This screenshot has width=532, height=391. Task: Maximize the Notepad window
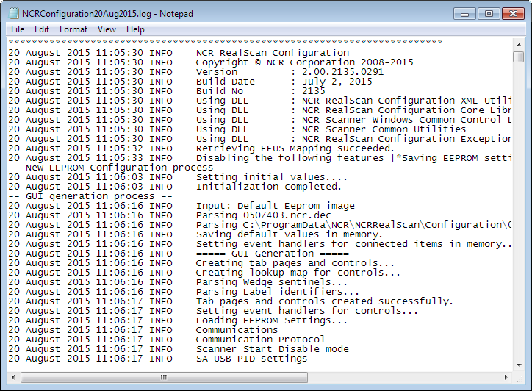[x=489, y=14]
